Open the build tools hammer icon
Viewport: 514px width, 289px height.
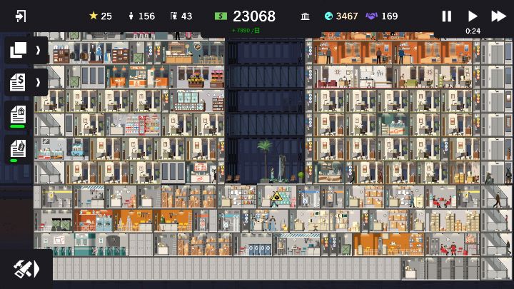pos(26,269)
